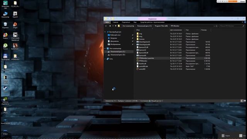The image size is (247, 139).
Task: Open the Вид ribbon tab
Action: [135, 22]
